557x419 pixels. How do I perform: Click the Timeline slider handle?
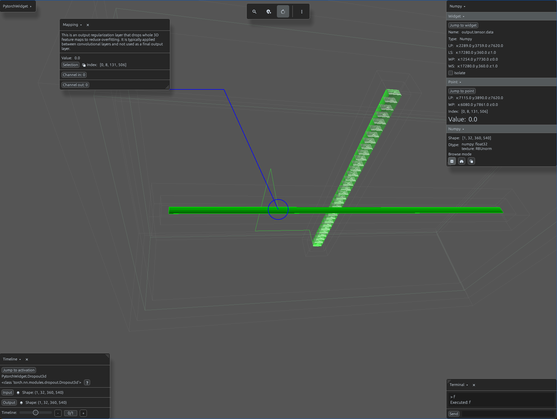pos(36,413)
